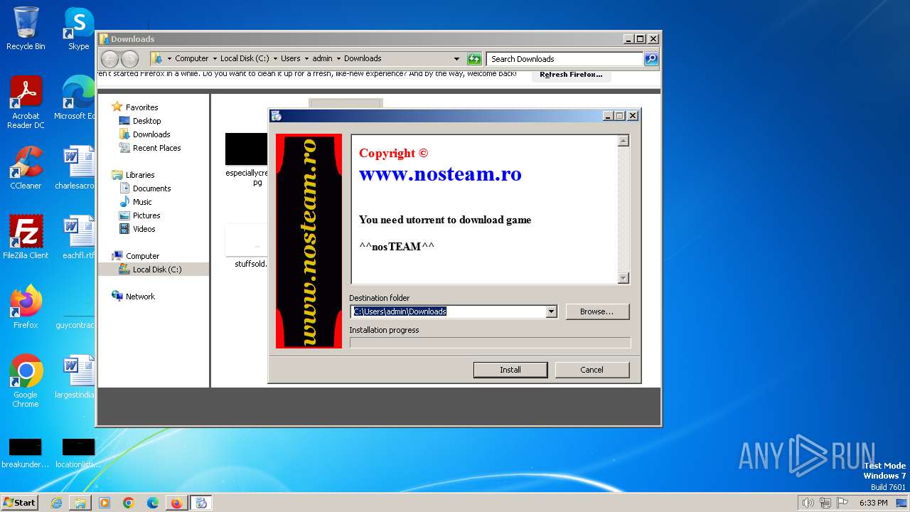Select Network in the navigation pane
Viewport: 910px width, 512px height.
(x=140, y=297)
